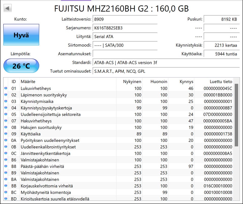Screen dimensions: 243x204
Task: Click the Sarjanumero serial number field
Action: [125, 28]
